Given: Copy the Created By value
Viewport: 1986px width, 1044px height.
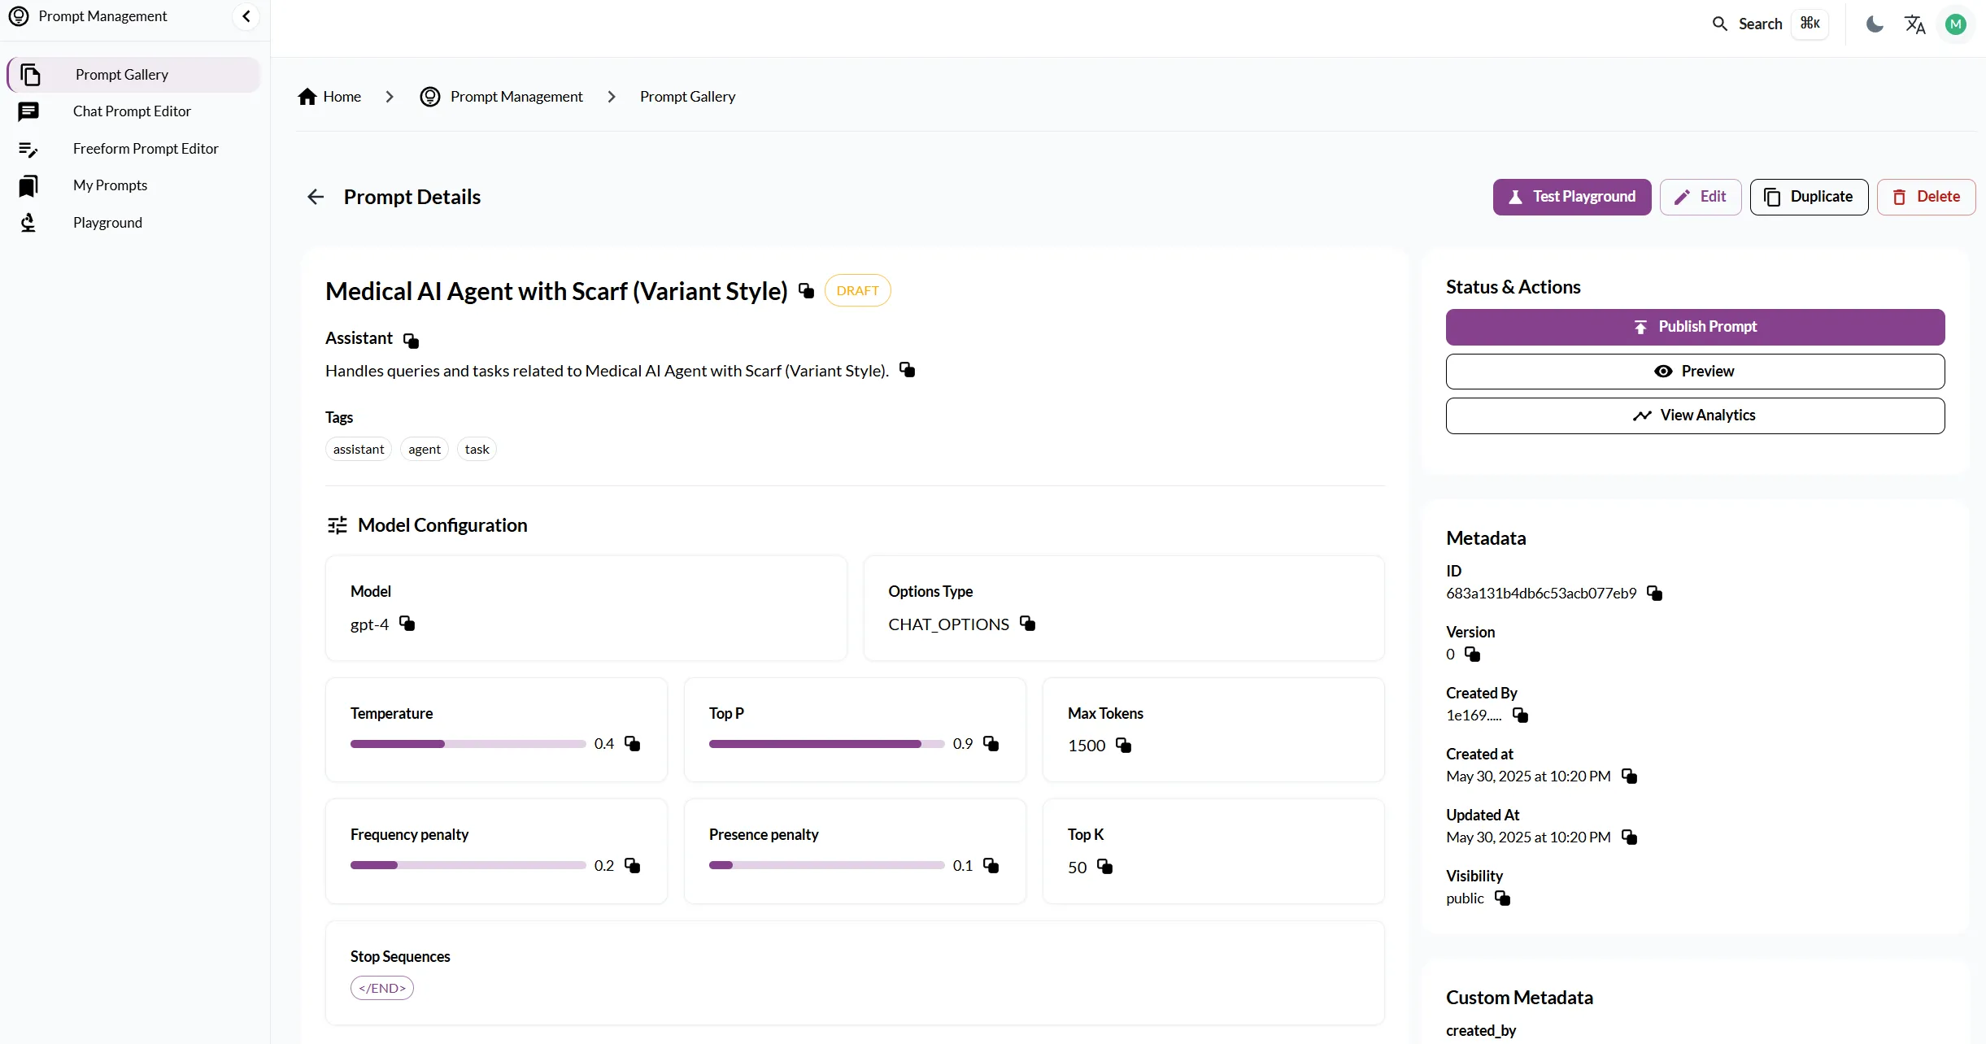Looking at the screenshot, I should tap(1520, 715).
